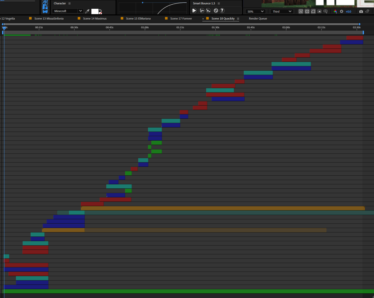374x298 pixels.
Task: Open the 50% magnification dropdown
Action: point(255,12)
